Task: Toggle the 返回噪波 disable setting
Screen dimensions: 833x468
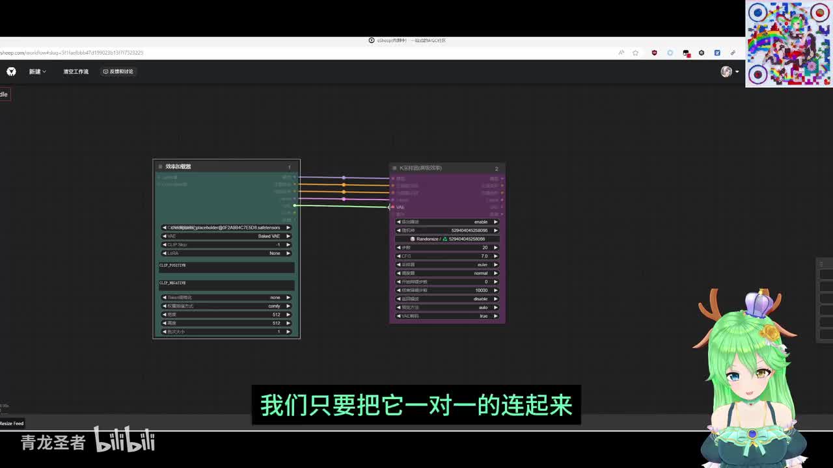Action: click(x=447, y=299)
